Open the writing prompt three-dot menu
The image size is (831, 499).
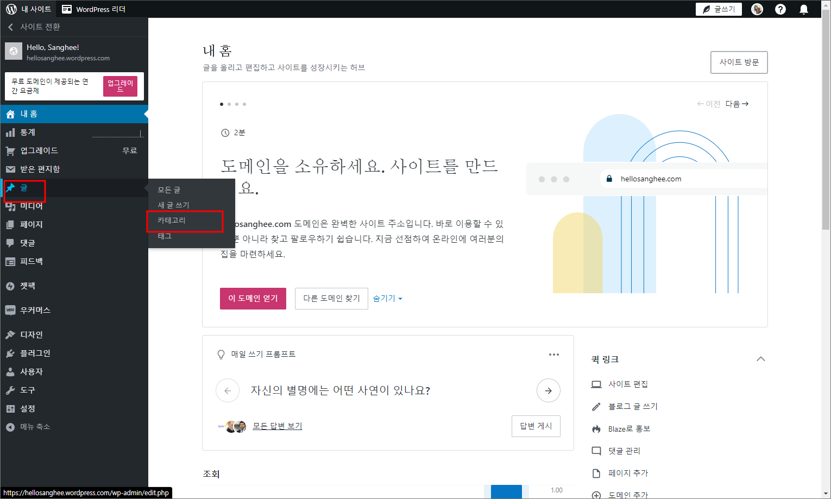pos(554,355)
